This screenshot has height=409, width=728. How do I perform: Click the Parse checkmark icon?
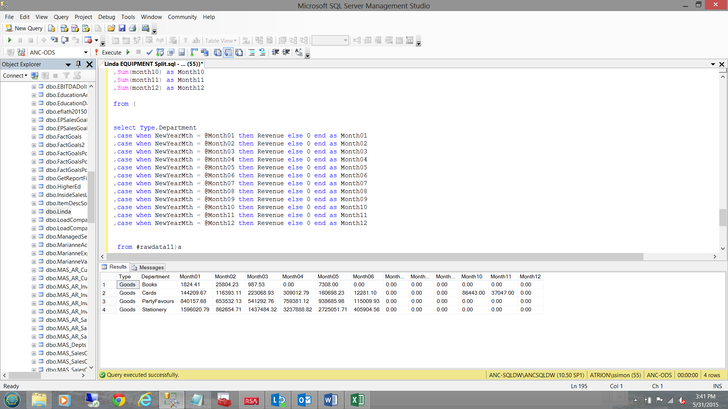coord(149,52)
